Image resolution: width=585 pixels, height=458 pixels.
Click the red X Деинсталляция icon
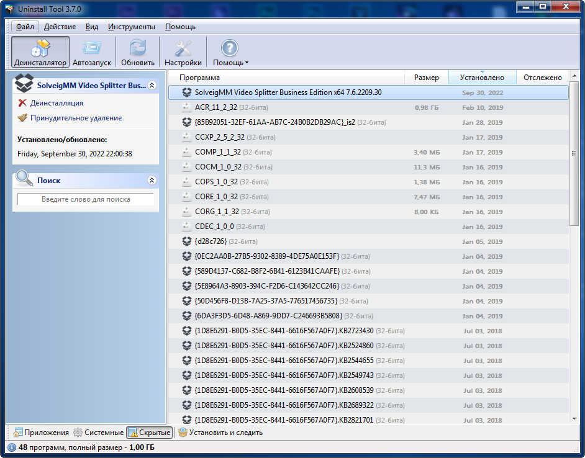23,103
